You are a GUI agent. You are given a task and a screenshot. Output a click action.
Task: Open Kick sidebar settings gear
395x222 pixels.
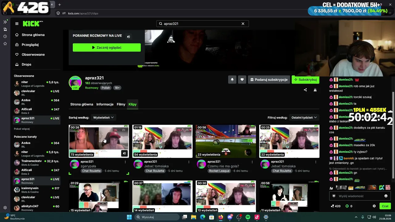click(x=5, y=208)
